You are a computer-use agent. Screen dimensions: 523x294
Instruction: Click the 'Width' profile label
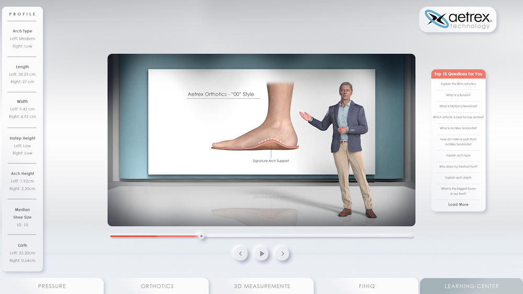click(22, 101)
